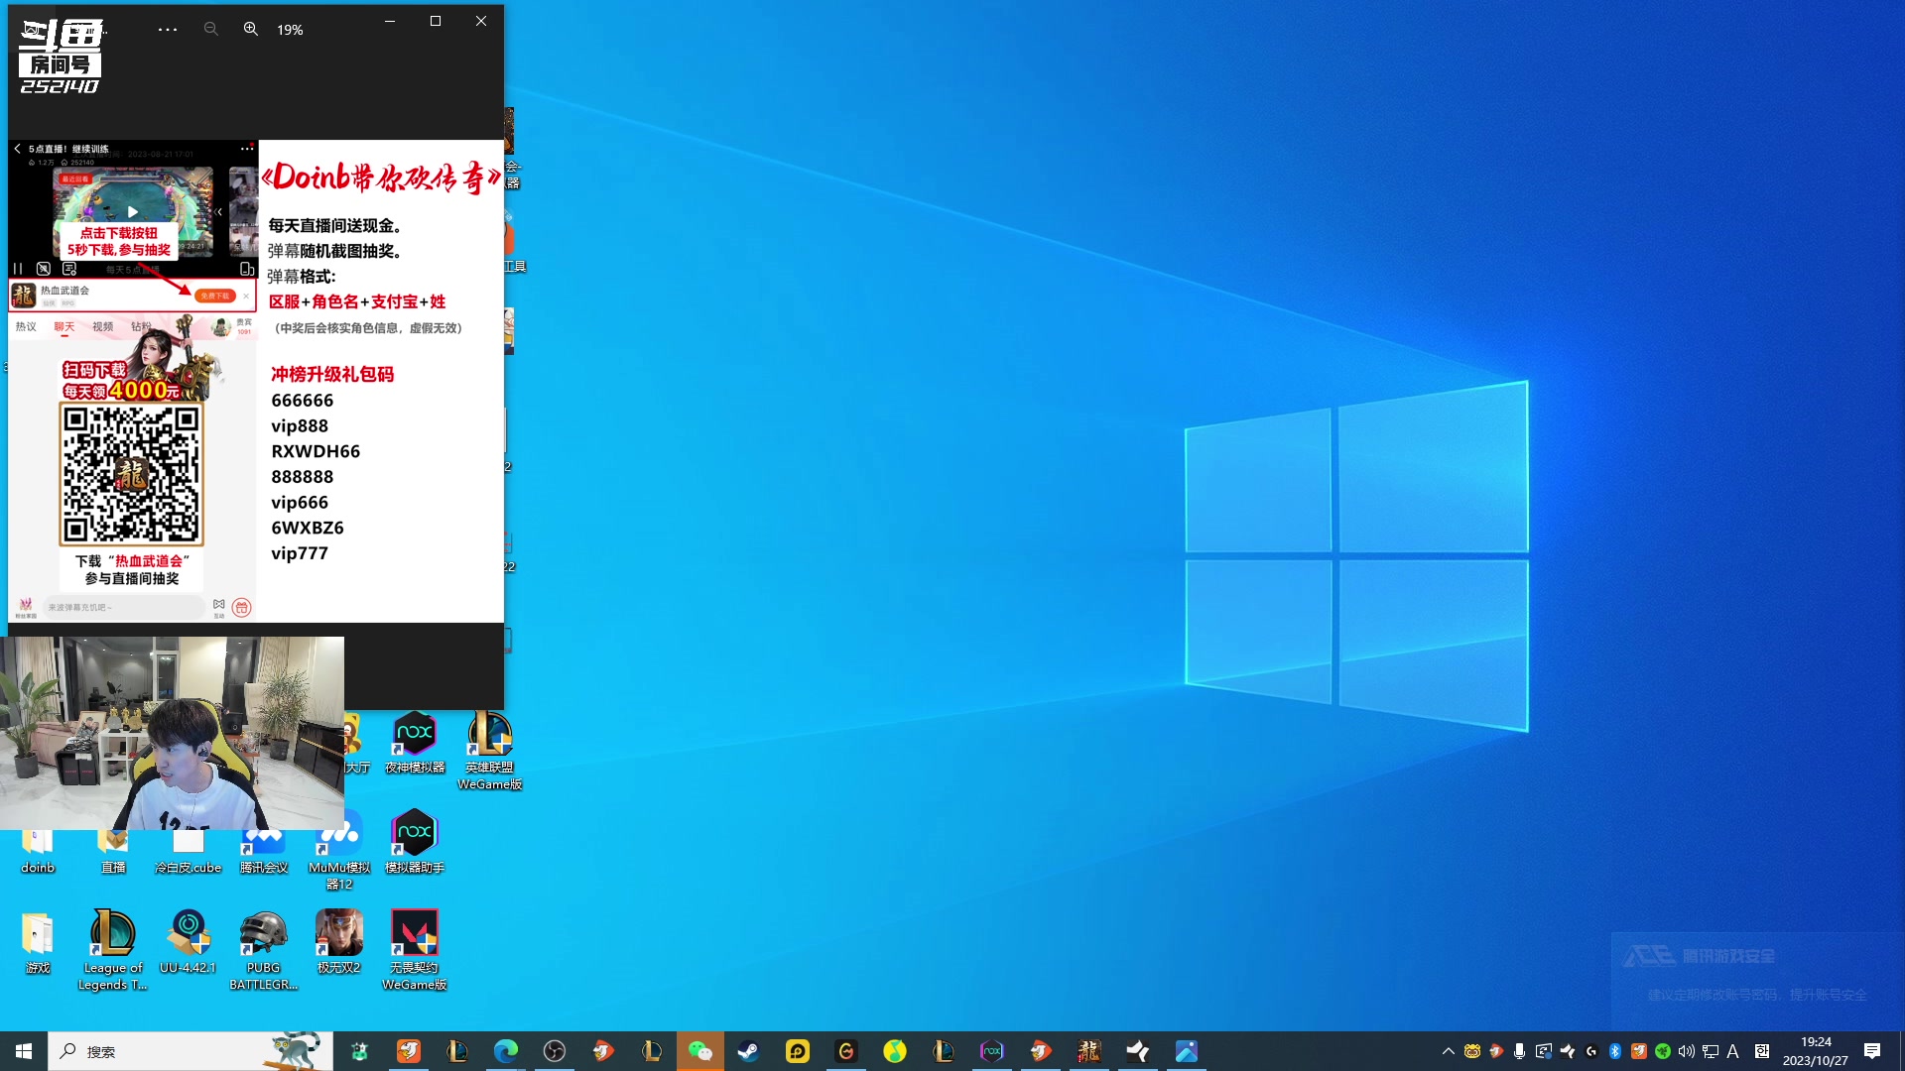The width and height of the screenshot is (1905, 1071).
Task: Open the black G app in taskbar
Action: point(846,1051)
